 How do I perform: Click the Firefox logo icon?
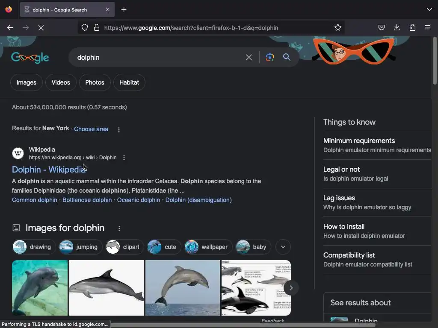tap(9, 9)
